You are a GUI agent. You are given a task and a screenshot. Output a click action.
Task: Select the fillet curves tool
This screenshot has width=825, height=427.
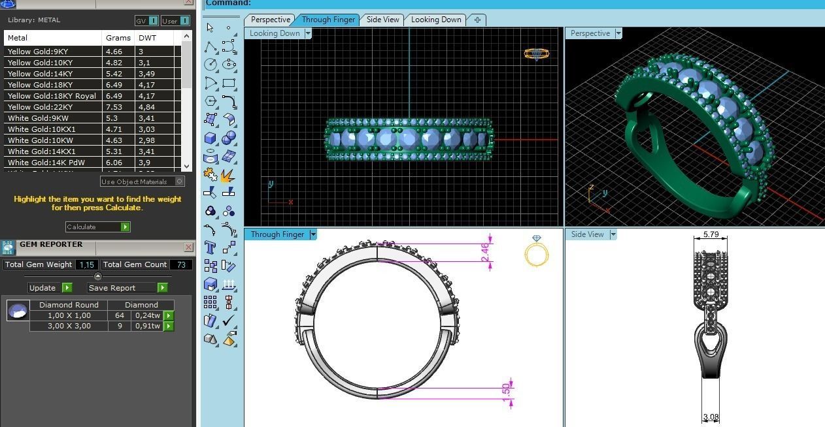(229, 101)
